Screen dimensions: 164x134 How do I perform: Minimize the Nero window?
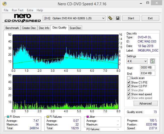coord(141,3)
